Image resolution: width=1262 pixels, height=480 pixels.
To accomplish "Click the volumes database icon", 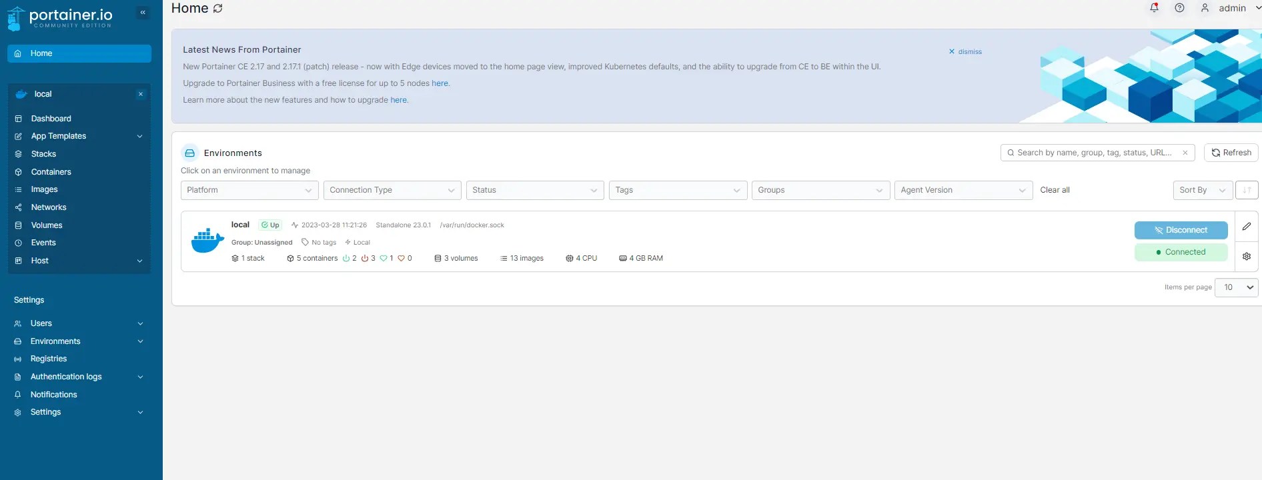I will pos(438,259).
